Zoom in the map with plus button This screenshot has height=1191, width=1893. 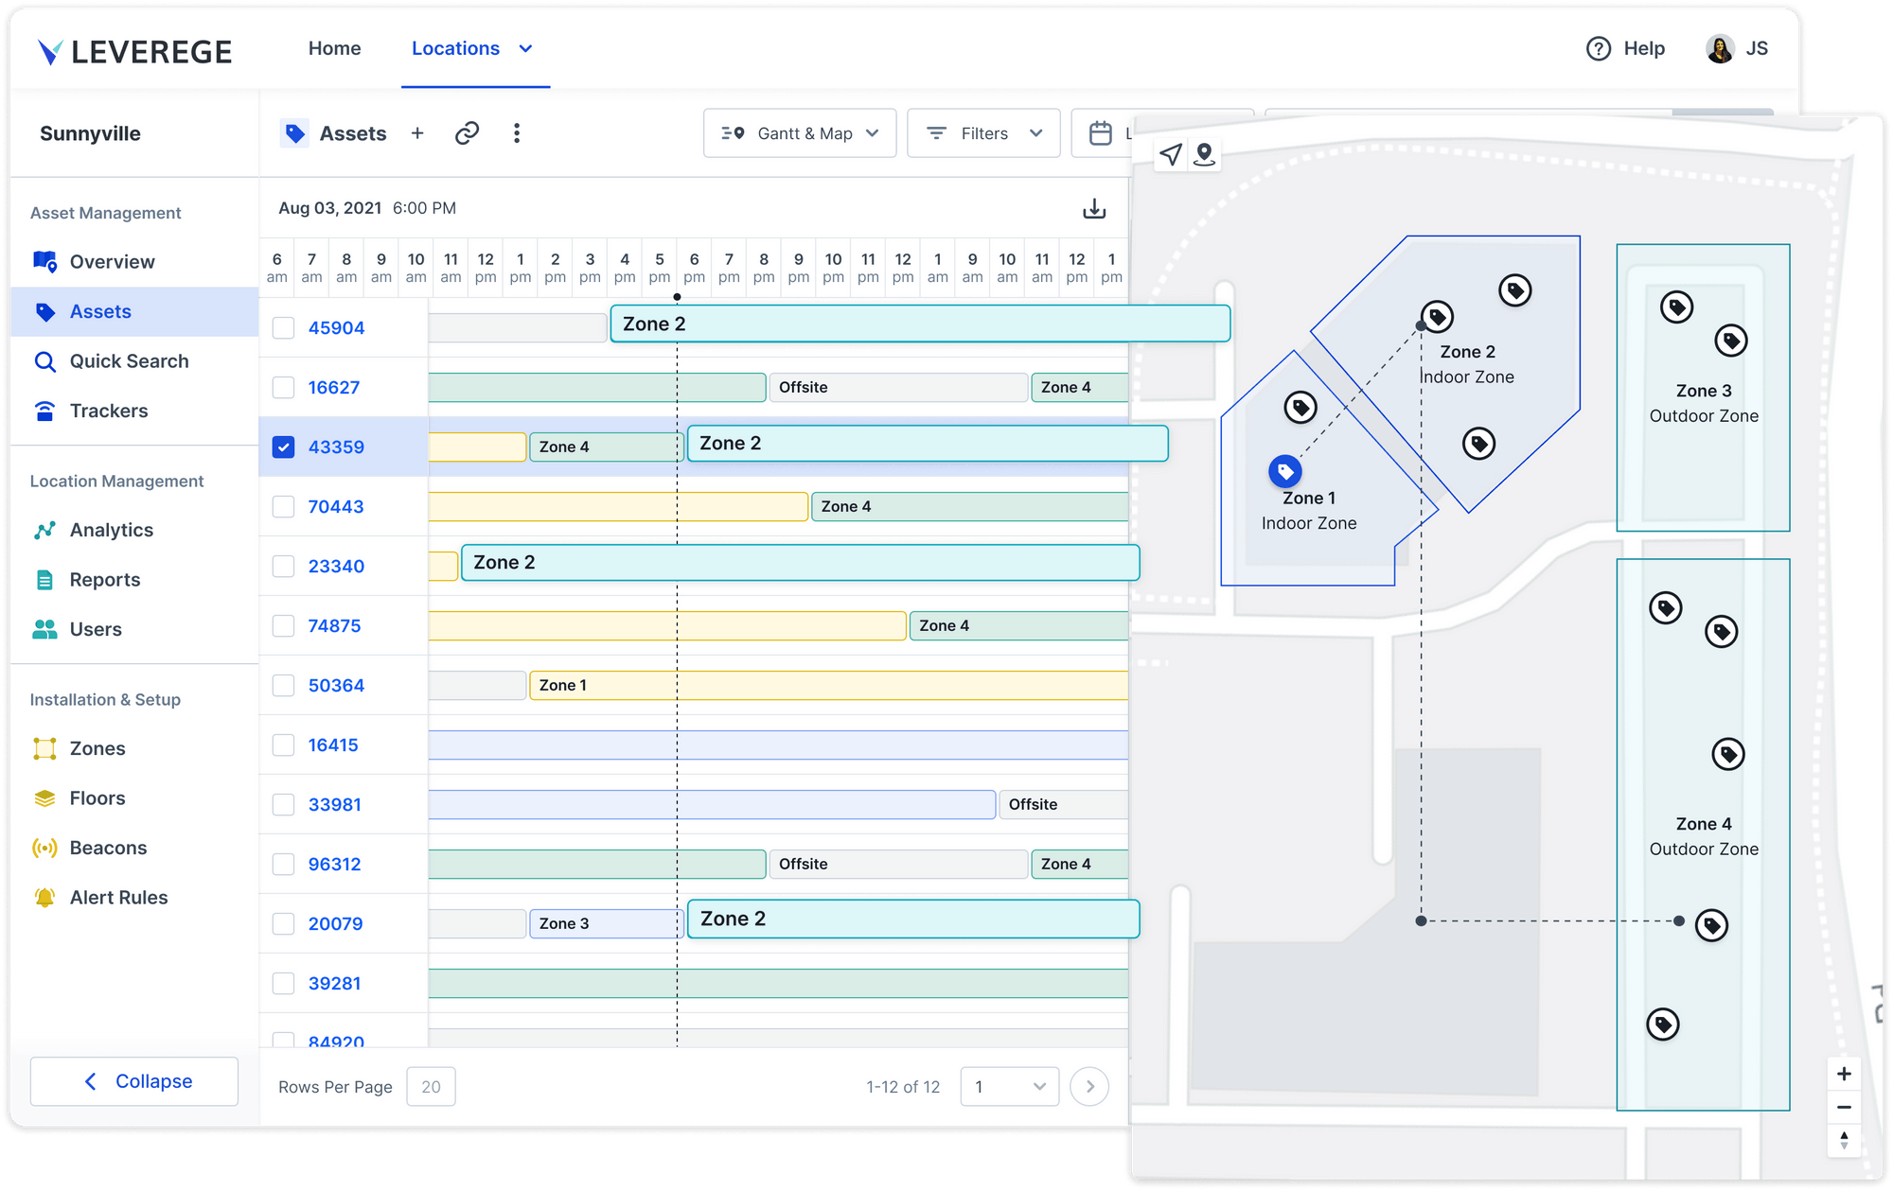[1843, 1074]
